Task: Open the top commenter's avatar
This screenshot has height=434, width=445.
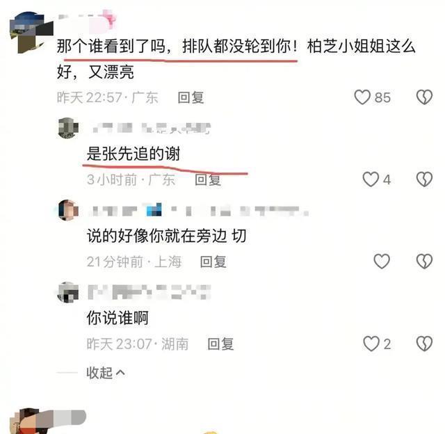Action: pyautogui.click(x=31, y=33)
